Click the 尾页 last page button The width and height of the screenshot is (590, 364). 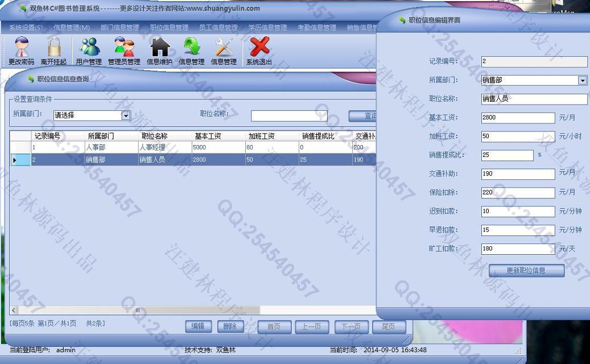click(x=389, y=327)
